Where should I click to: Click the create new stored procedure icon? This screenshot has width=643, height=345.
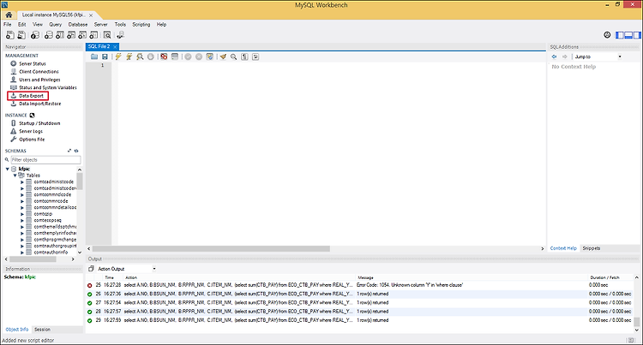[82, 35]
